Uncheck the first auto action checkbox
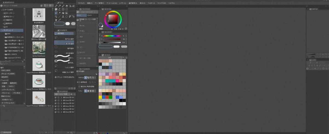 pos(56,97)
